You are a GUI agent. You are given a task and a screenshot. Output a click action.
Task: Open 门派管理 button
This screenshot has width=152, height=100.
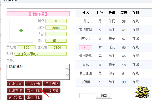16,91
